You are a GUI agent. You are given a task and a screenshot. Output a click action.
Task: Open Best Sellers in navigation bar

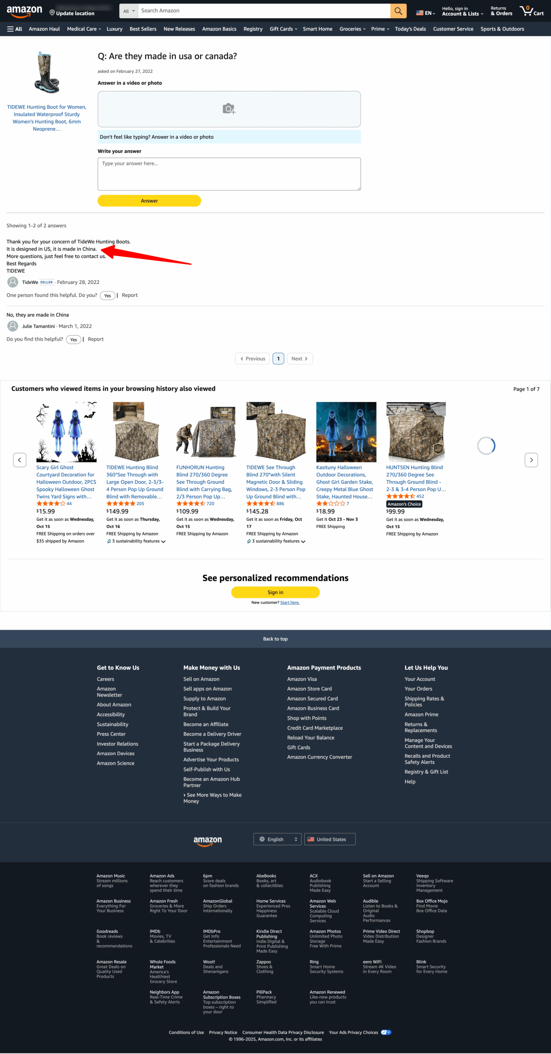pos(143,29)
